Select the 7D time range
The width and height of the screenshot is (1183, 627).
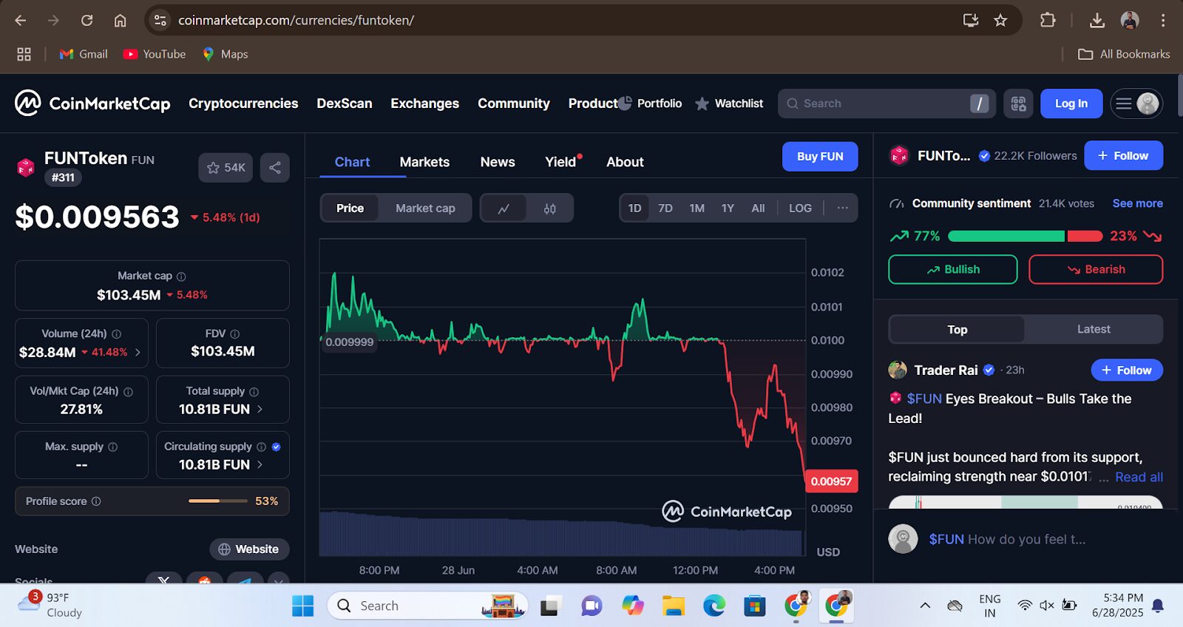tap(665, 209)
